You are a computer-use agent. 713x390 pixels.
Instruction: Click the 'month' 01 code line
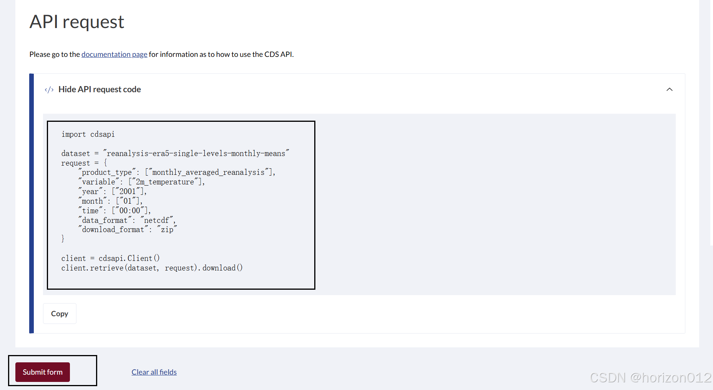tap(110, 201)
